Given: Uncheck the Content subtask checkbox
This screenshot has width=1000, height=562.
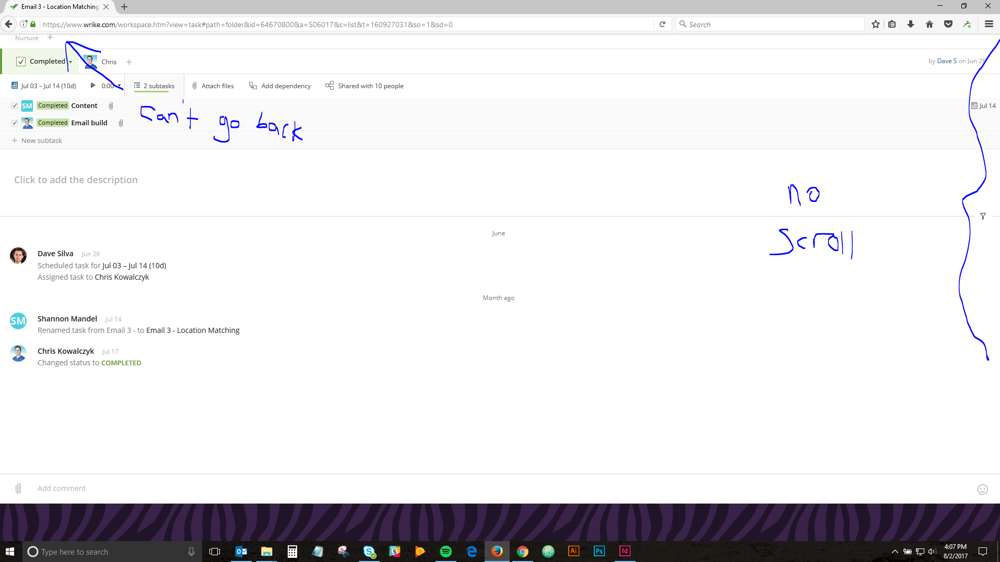Looking at the screenshot, I should [15, 106].
